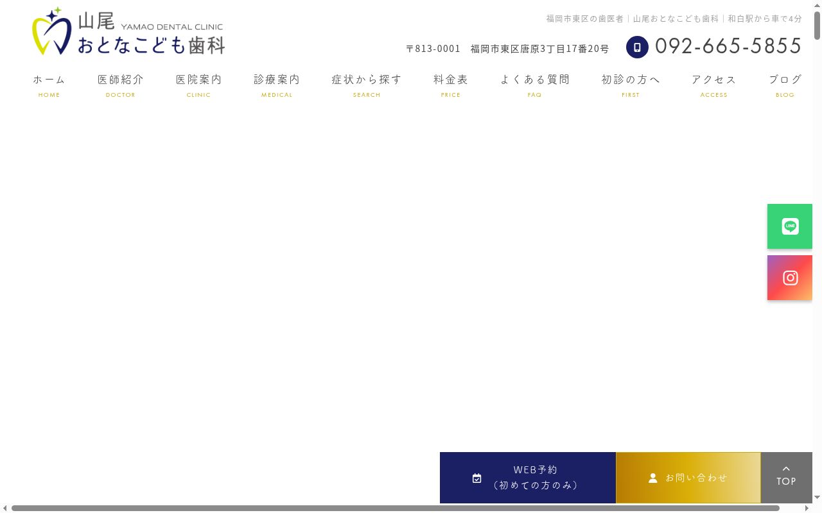Open the LINE contact button
Viewport: 822px width, 513px height.
pos(790,226)
